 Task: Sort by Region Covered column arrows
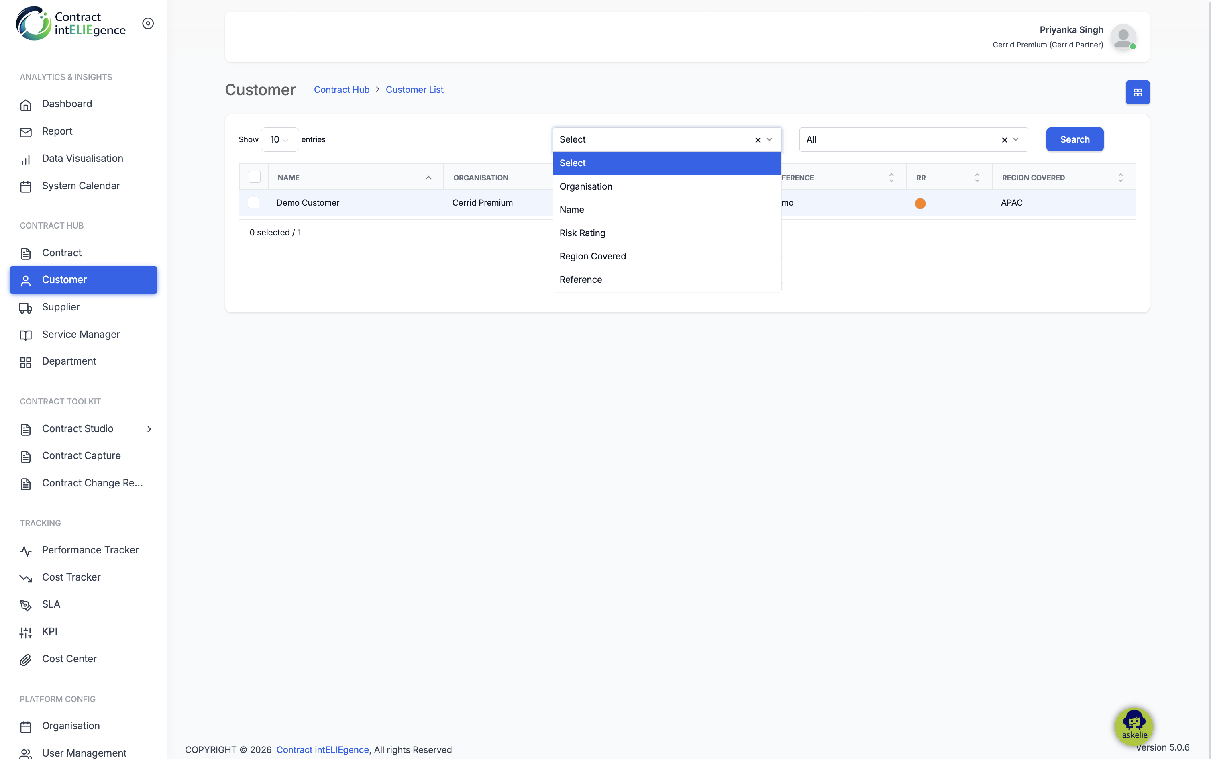click(x=1121, y=178)
